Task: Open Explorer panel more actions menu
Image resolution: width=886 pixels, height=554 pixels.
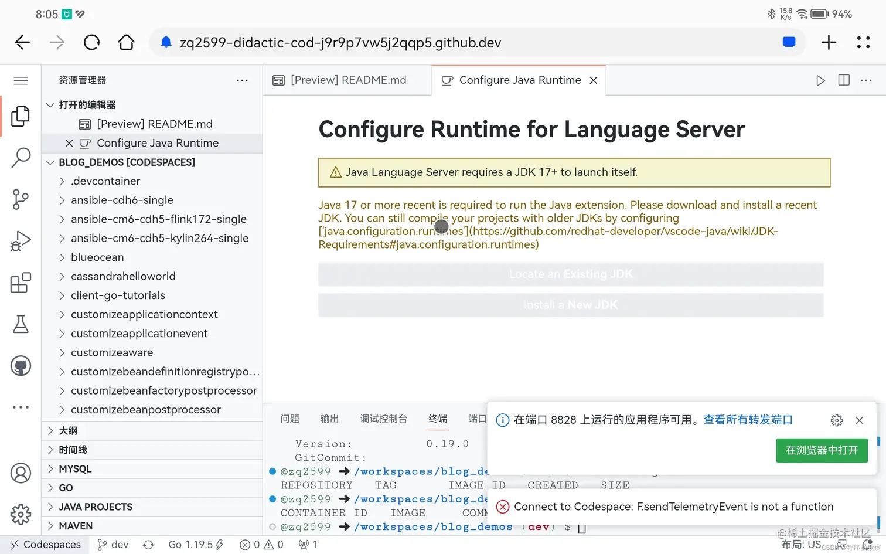Action: click(242, 80)
